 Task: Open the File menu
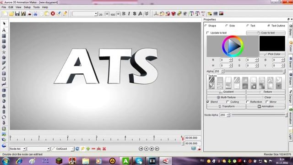pyautogui.click(x=4, y=7)
